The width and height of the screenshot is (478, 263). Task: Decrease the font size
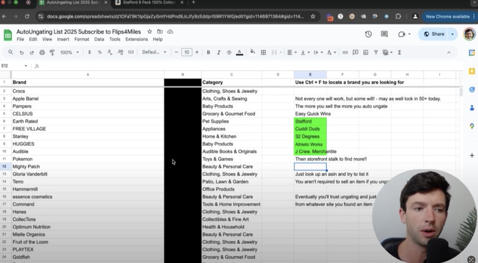176,52
